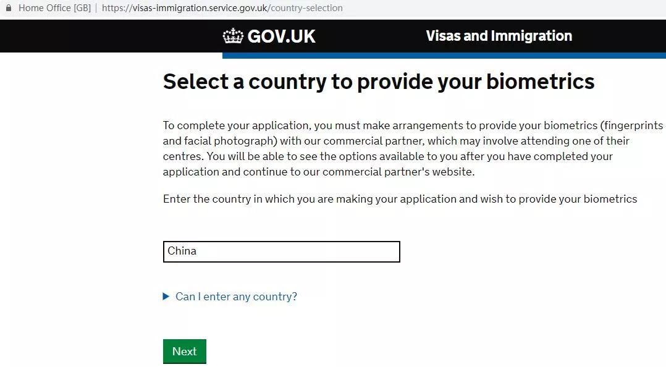The width and height of the screenshot is (666, 367).
Task: Click the black navigation banner
Action: coord(93,36)
